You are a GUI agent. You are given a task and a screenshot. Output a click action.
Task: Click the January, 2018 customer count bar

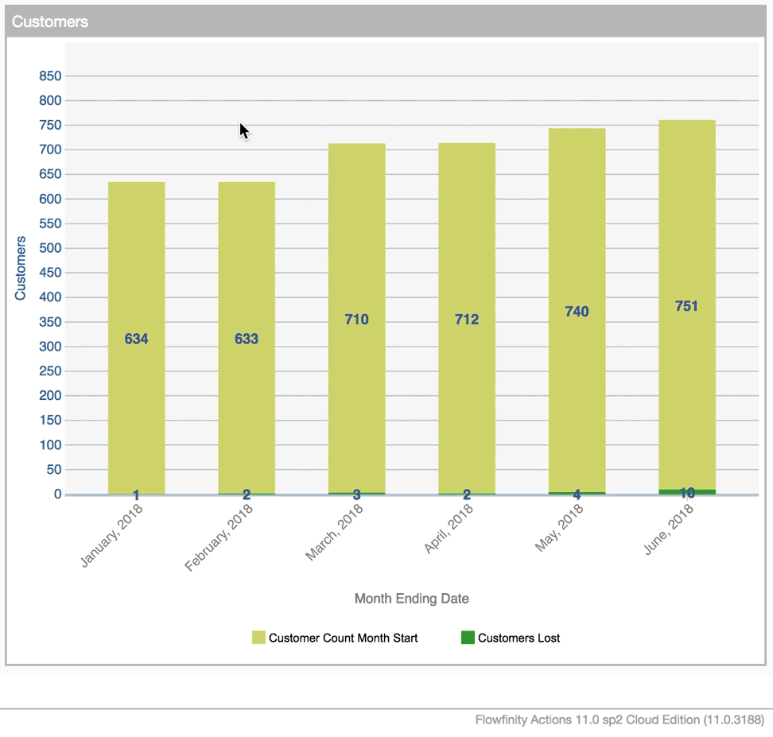pos(136,338)
